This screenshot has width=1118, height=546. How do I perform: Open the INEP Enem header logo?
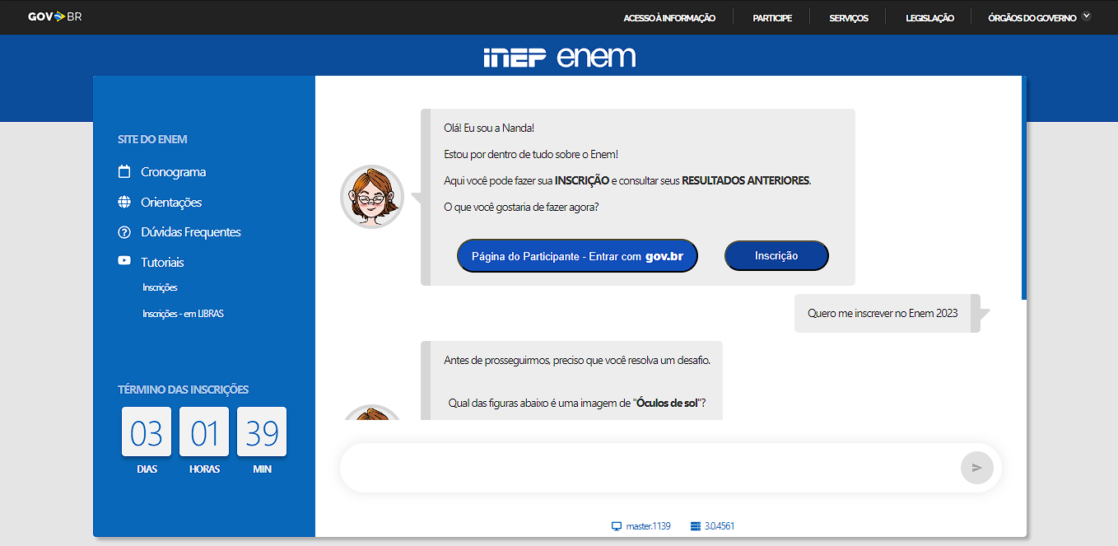click(x=559, y=57)
